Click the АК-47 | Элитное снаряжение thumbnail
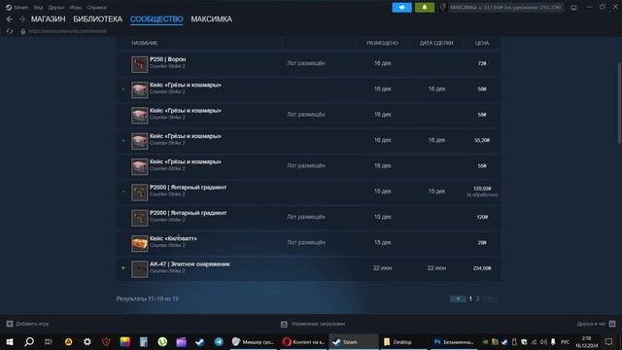The image size is (622, 350). tap(140, 269)
